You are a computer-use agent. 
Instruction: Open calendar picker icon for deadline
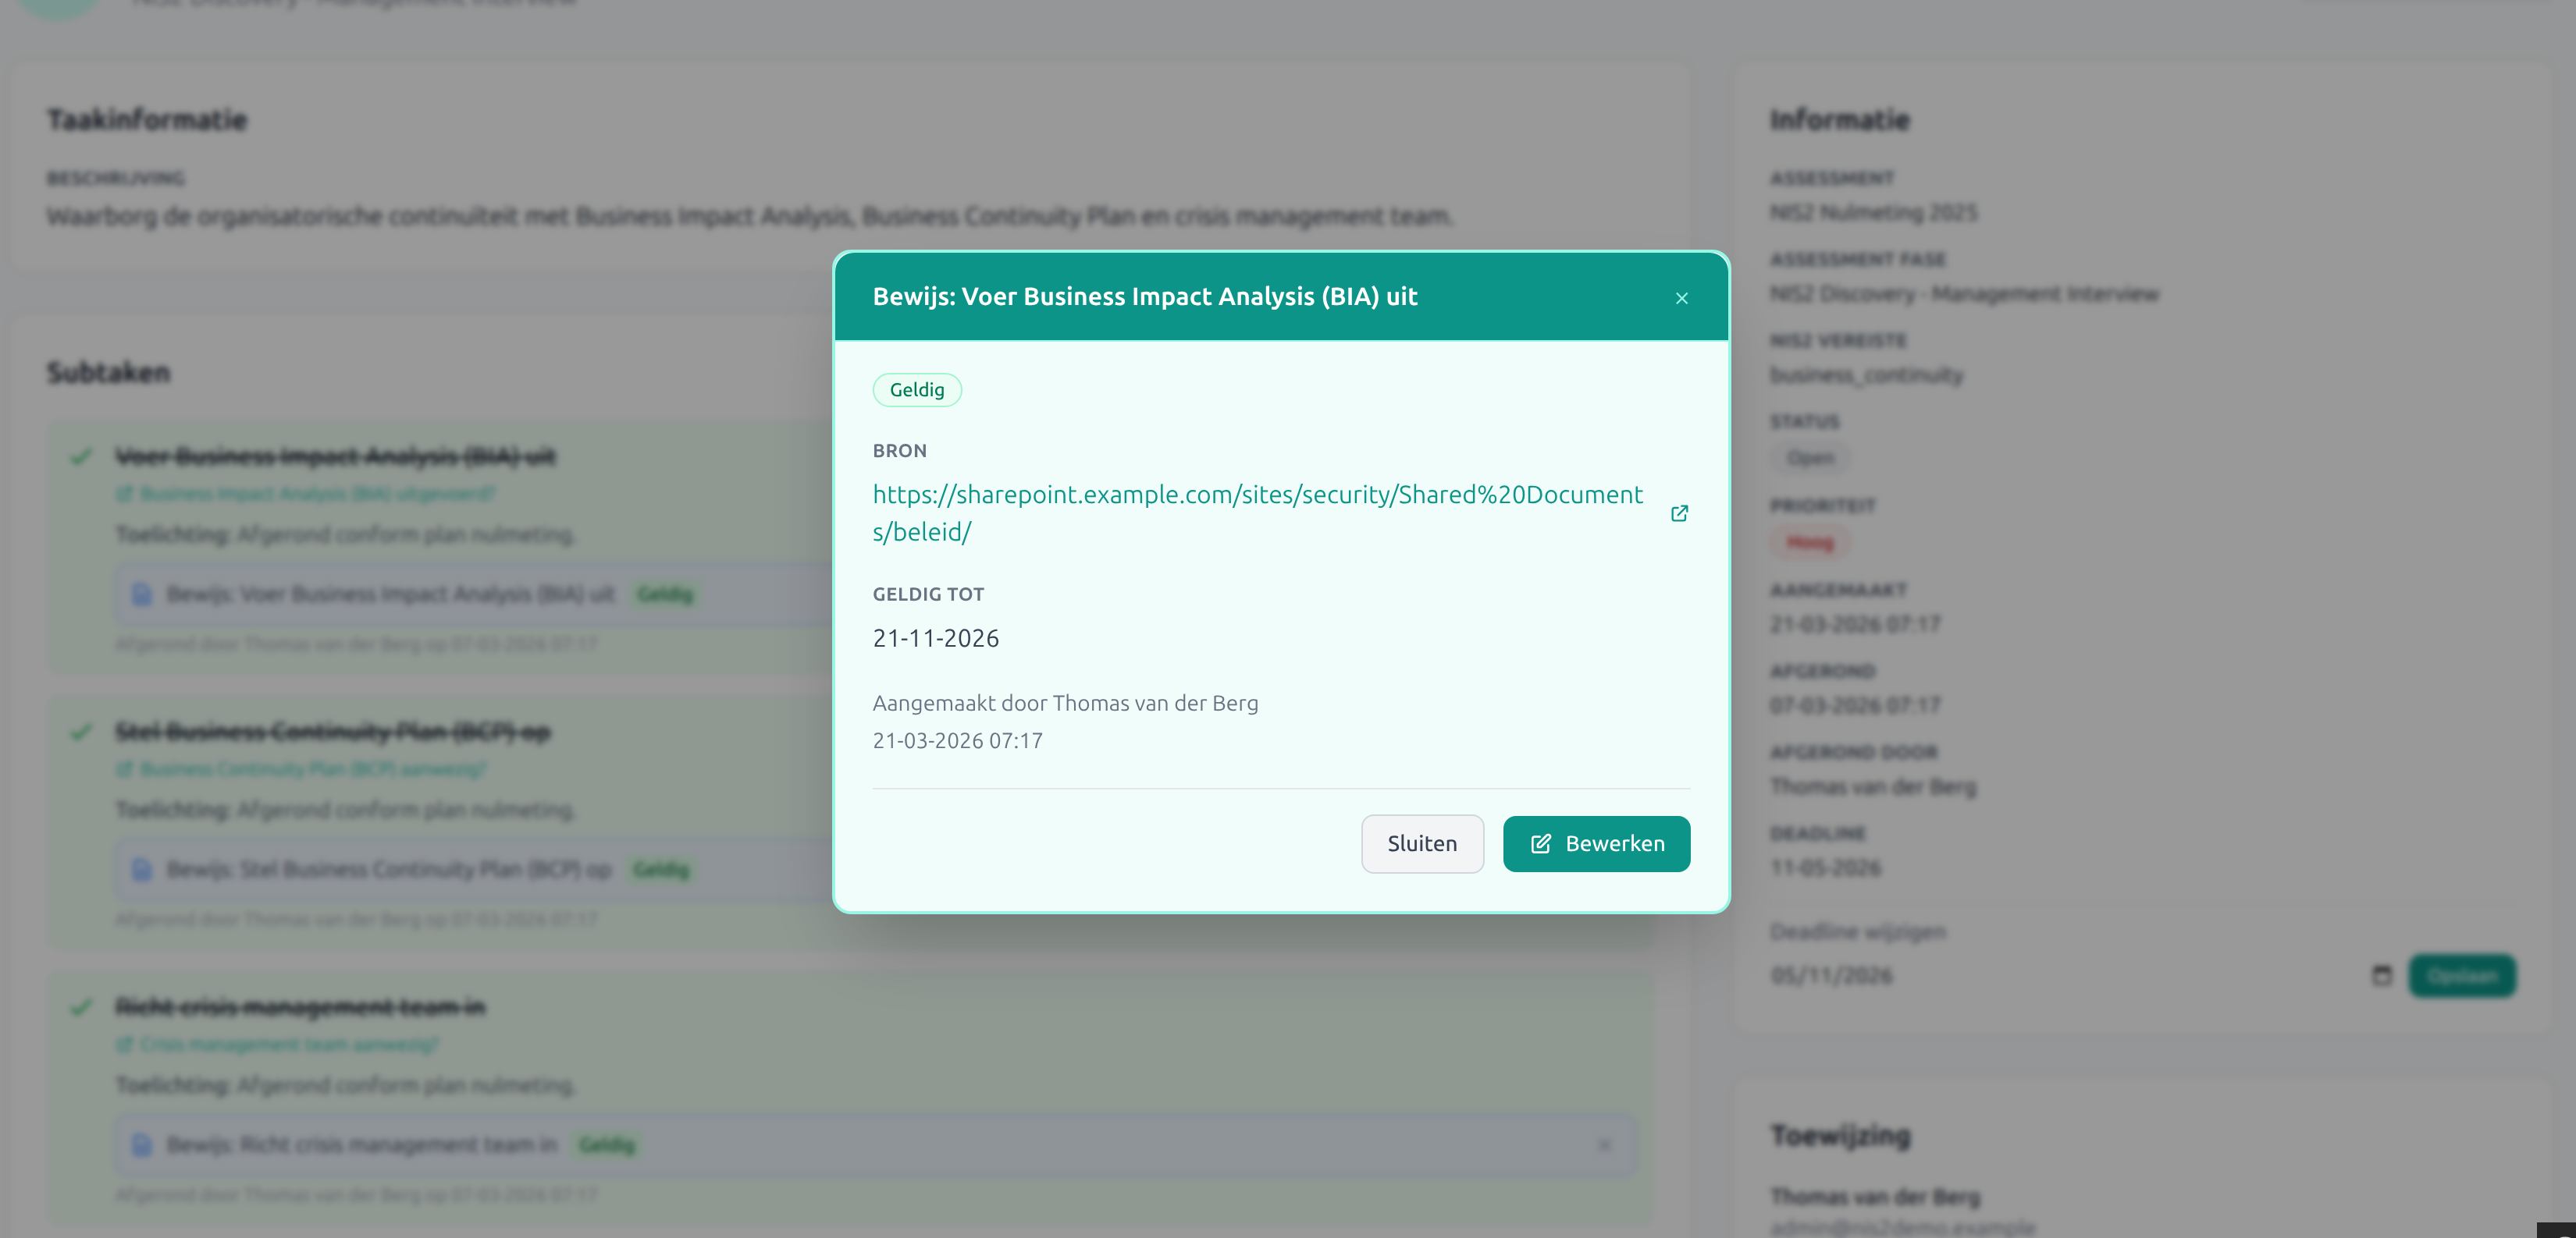pos(2381,975)
